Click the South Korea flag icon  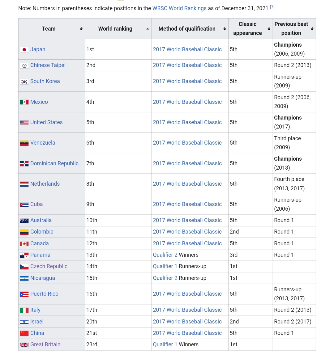click(x=24, y=82)
